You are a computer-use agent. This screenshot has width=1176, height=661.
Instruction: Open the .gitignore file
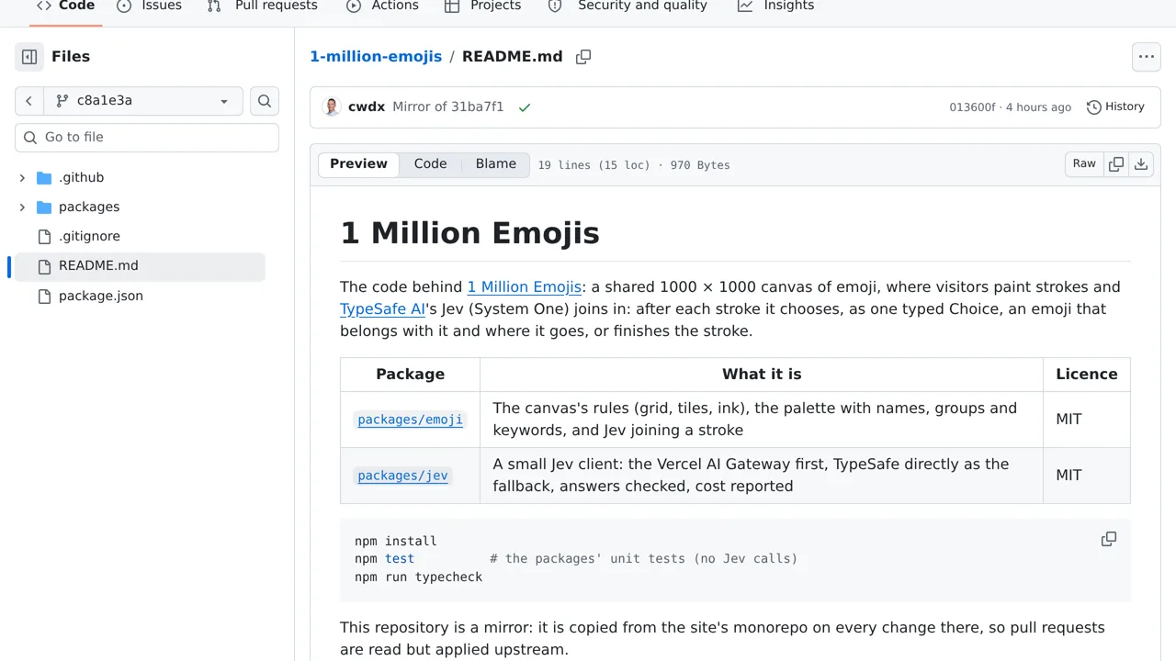point(89,237)
